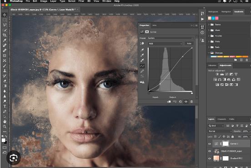The width and height of the screenshot is (251, 168).
Task: Select the Horizontal Type tool
Action: pyautogui.click(x=5, y=106)
